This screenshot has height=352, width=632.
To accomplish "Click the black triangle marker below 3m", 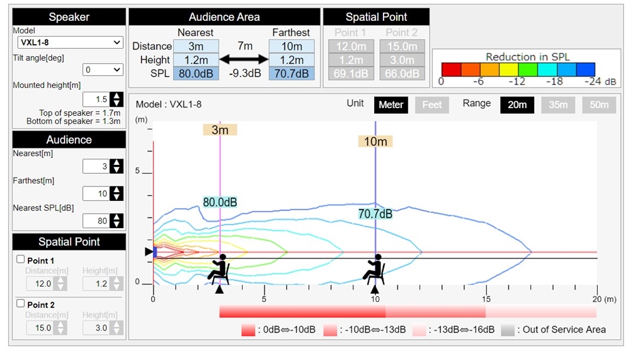I will (x=219, y=289).
